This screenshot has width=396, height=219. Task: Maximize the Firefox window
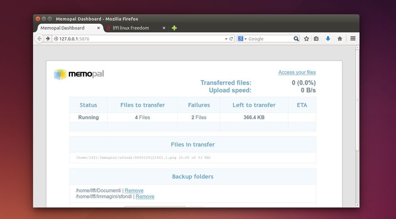click(x=50, y=18)
